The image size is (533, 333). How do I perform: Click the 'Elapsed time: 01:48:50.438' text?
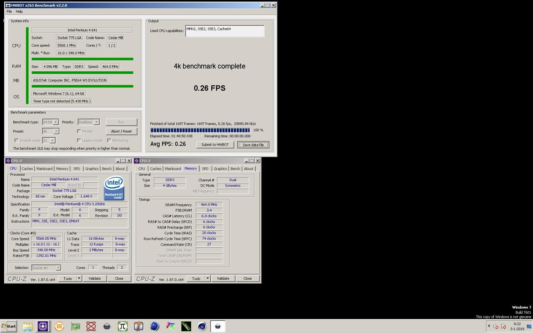point(171,136)
